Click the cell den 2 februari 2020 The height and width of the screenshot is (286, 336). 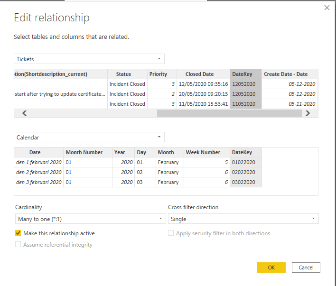click(x=39, y=172)
